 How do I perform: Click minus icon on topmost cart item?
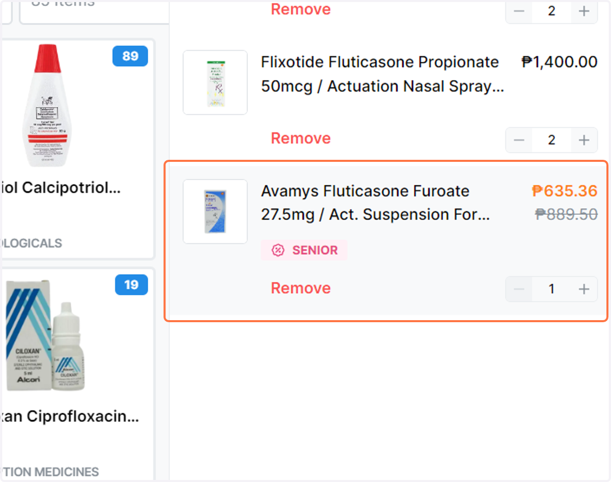(519, 11)
